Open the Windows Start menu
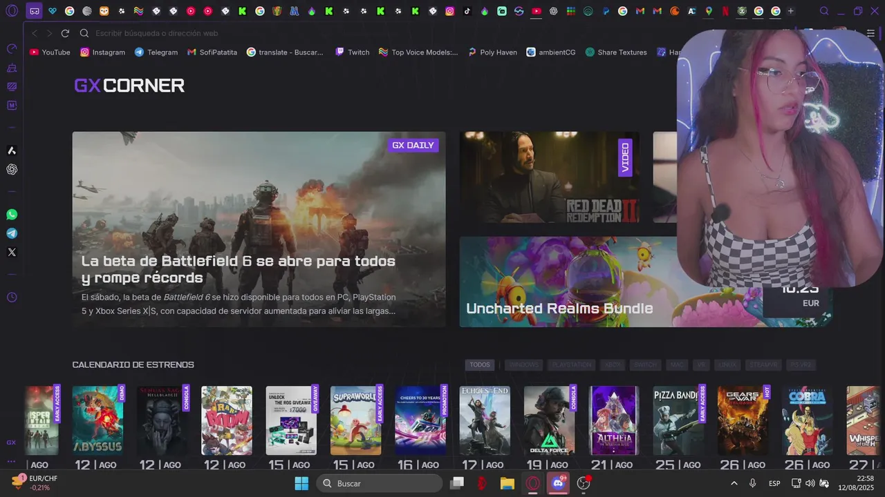 pos(302,483)
